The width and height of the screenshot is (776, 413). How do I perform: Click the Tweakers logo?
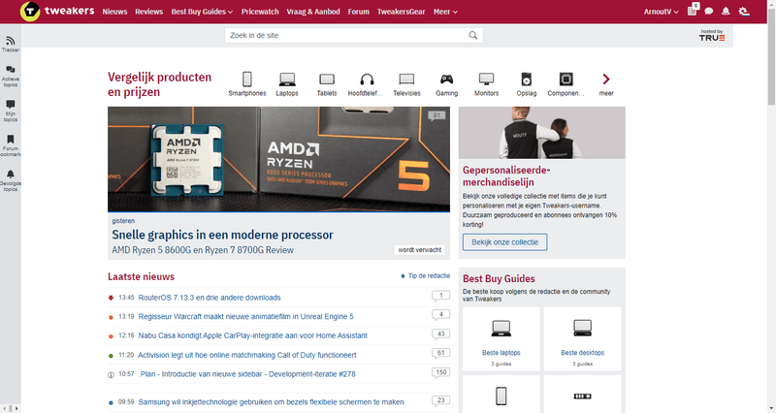click(x=57, y=11)
